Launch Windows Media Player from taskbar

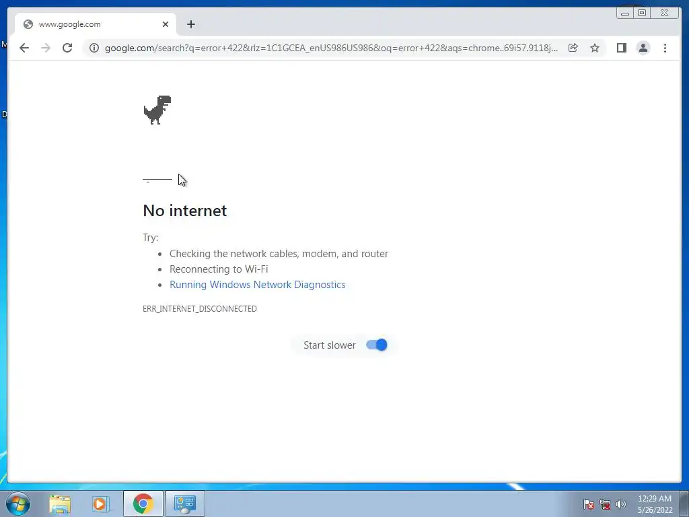pos(100,504)
